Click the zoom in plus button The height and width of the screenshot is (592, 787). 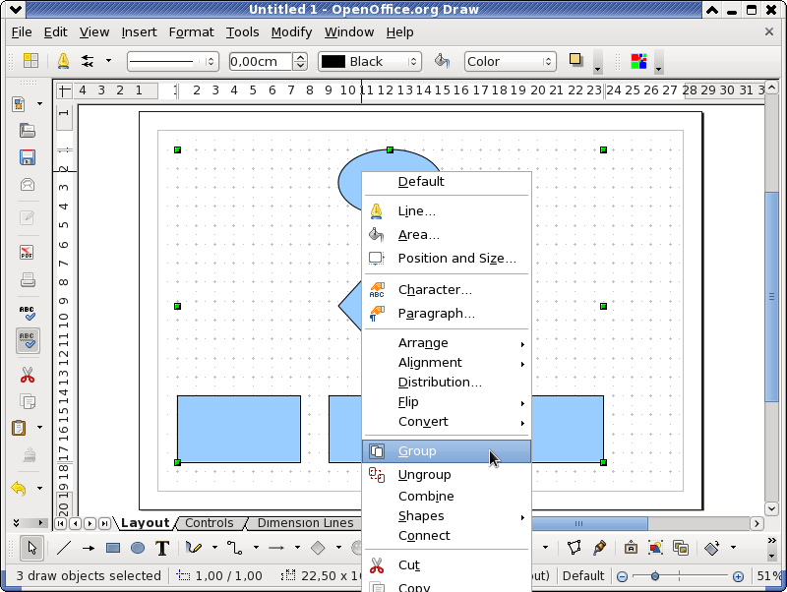pos(738,576)
